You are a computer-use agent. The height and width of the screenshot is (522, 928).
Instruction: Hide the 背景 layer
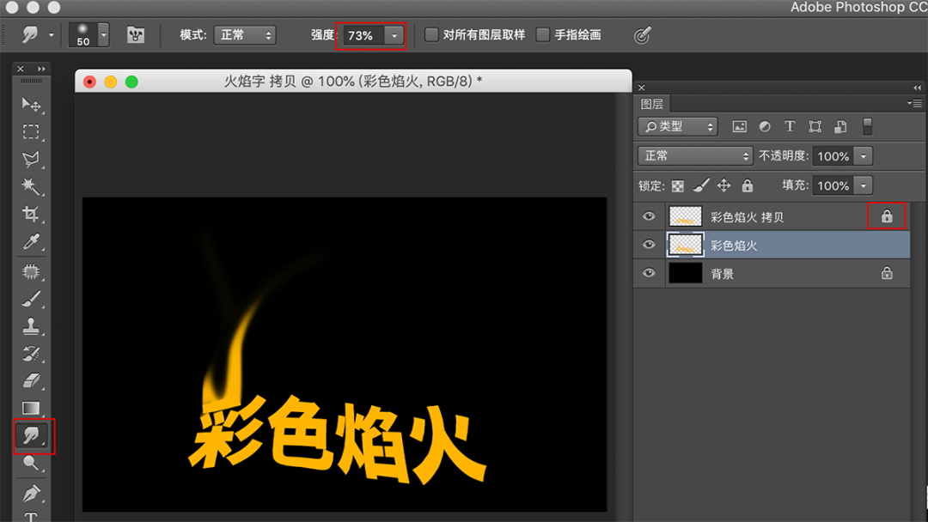(649, 273)
